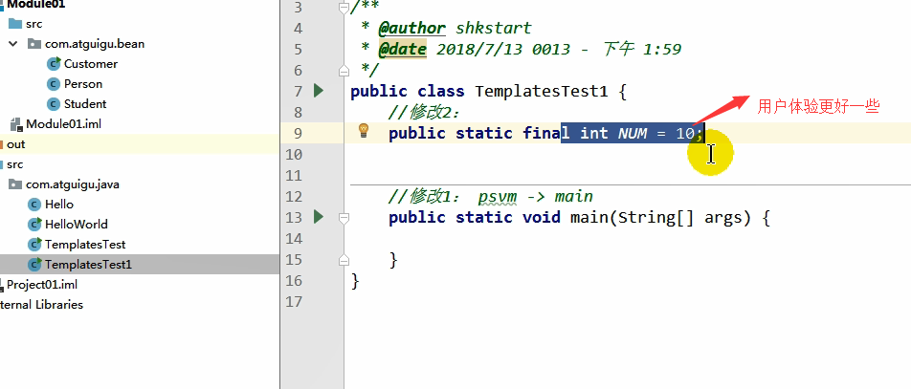Select the src folder under Module01
911x389 pixels.
point(33,24)
